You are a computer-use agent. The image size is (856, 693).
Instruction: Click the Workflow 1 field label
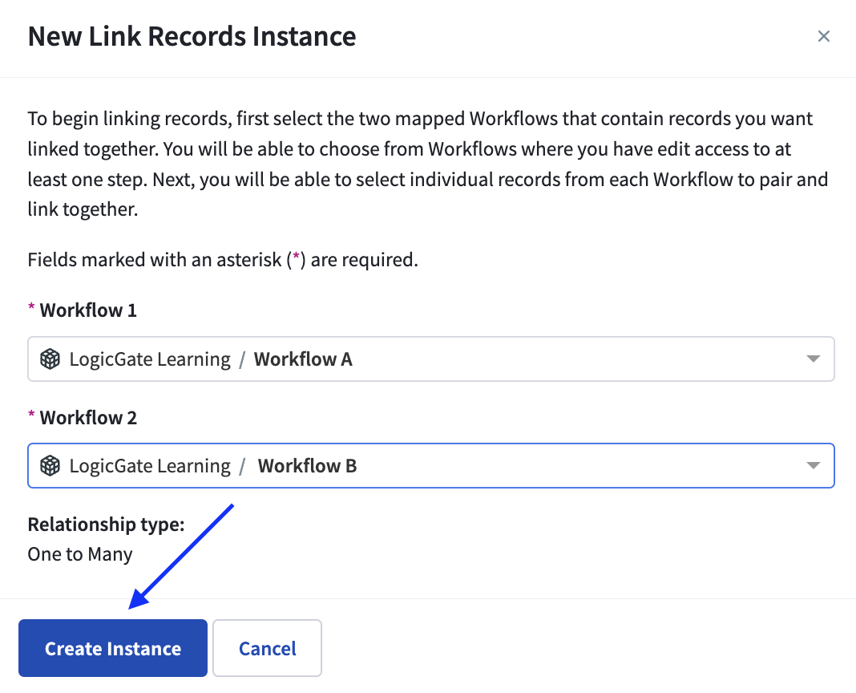point(88,310)
